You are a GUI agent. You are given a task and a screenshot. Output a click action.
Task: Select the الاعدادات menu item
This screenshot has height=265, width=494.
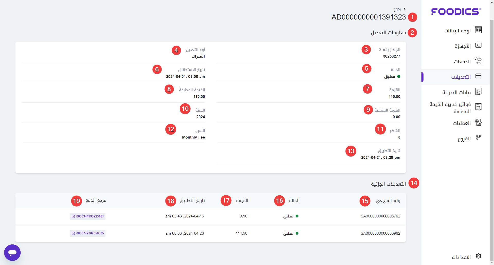[461, 257]
